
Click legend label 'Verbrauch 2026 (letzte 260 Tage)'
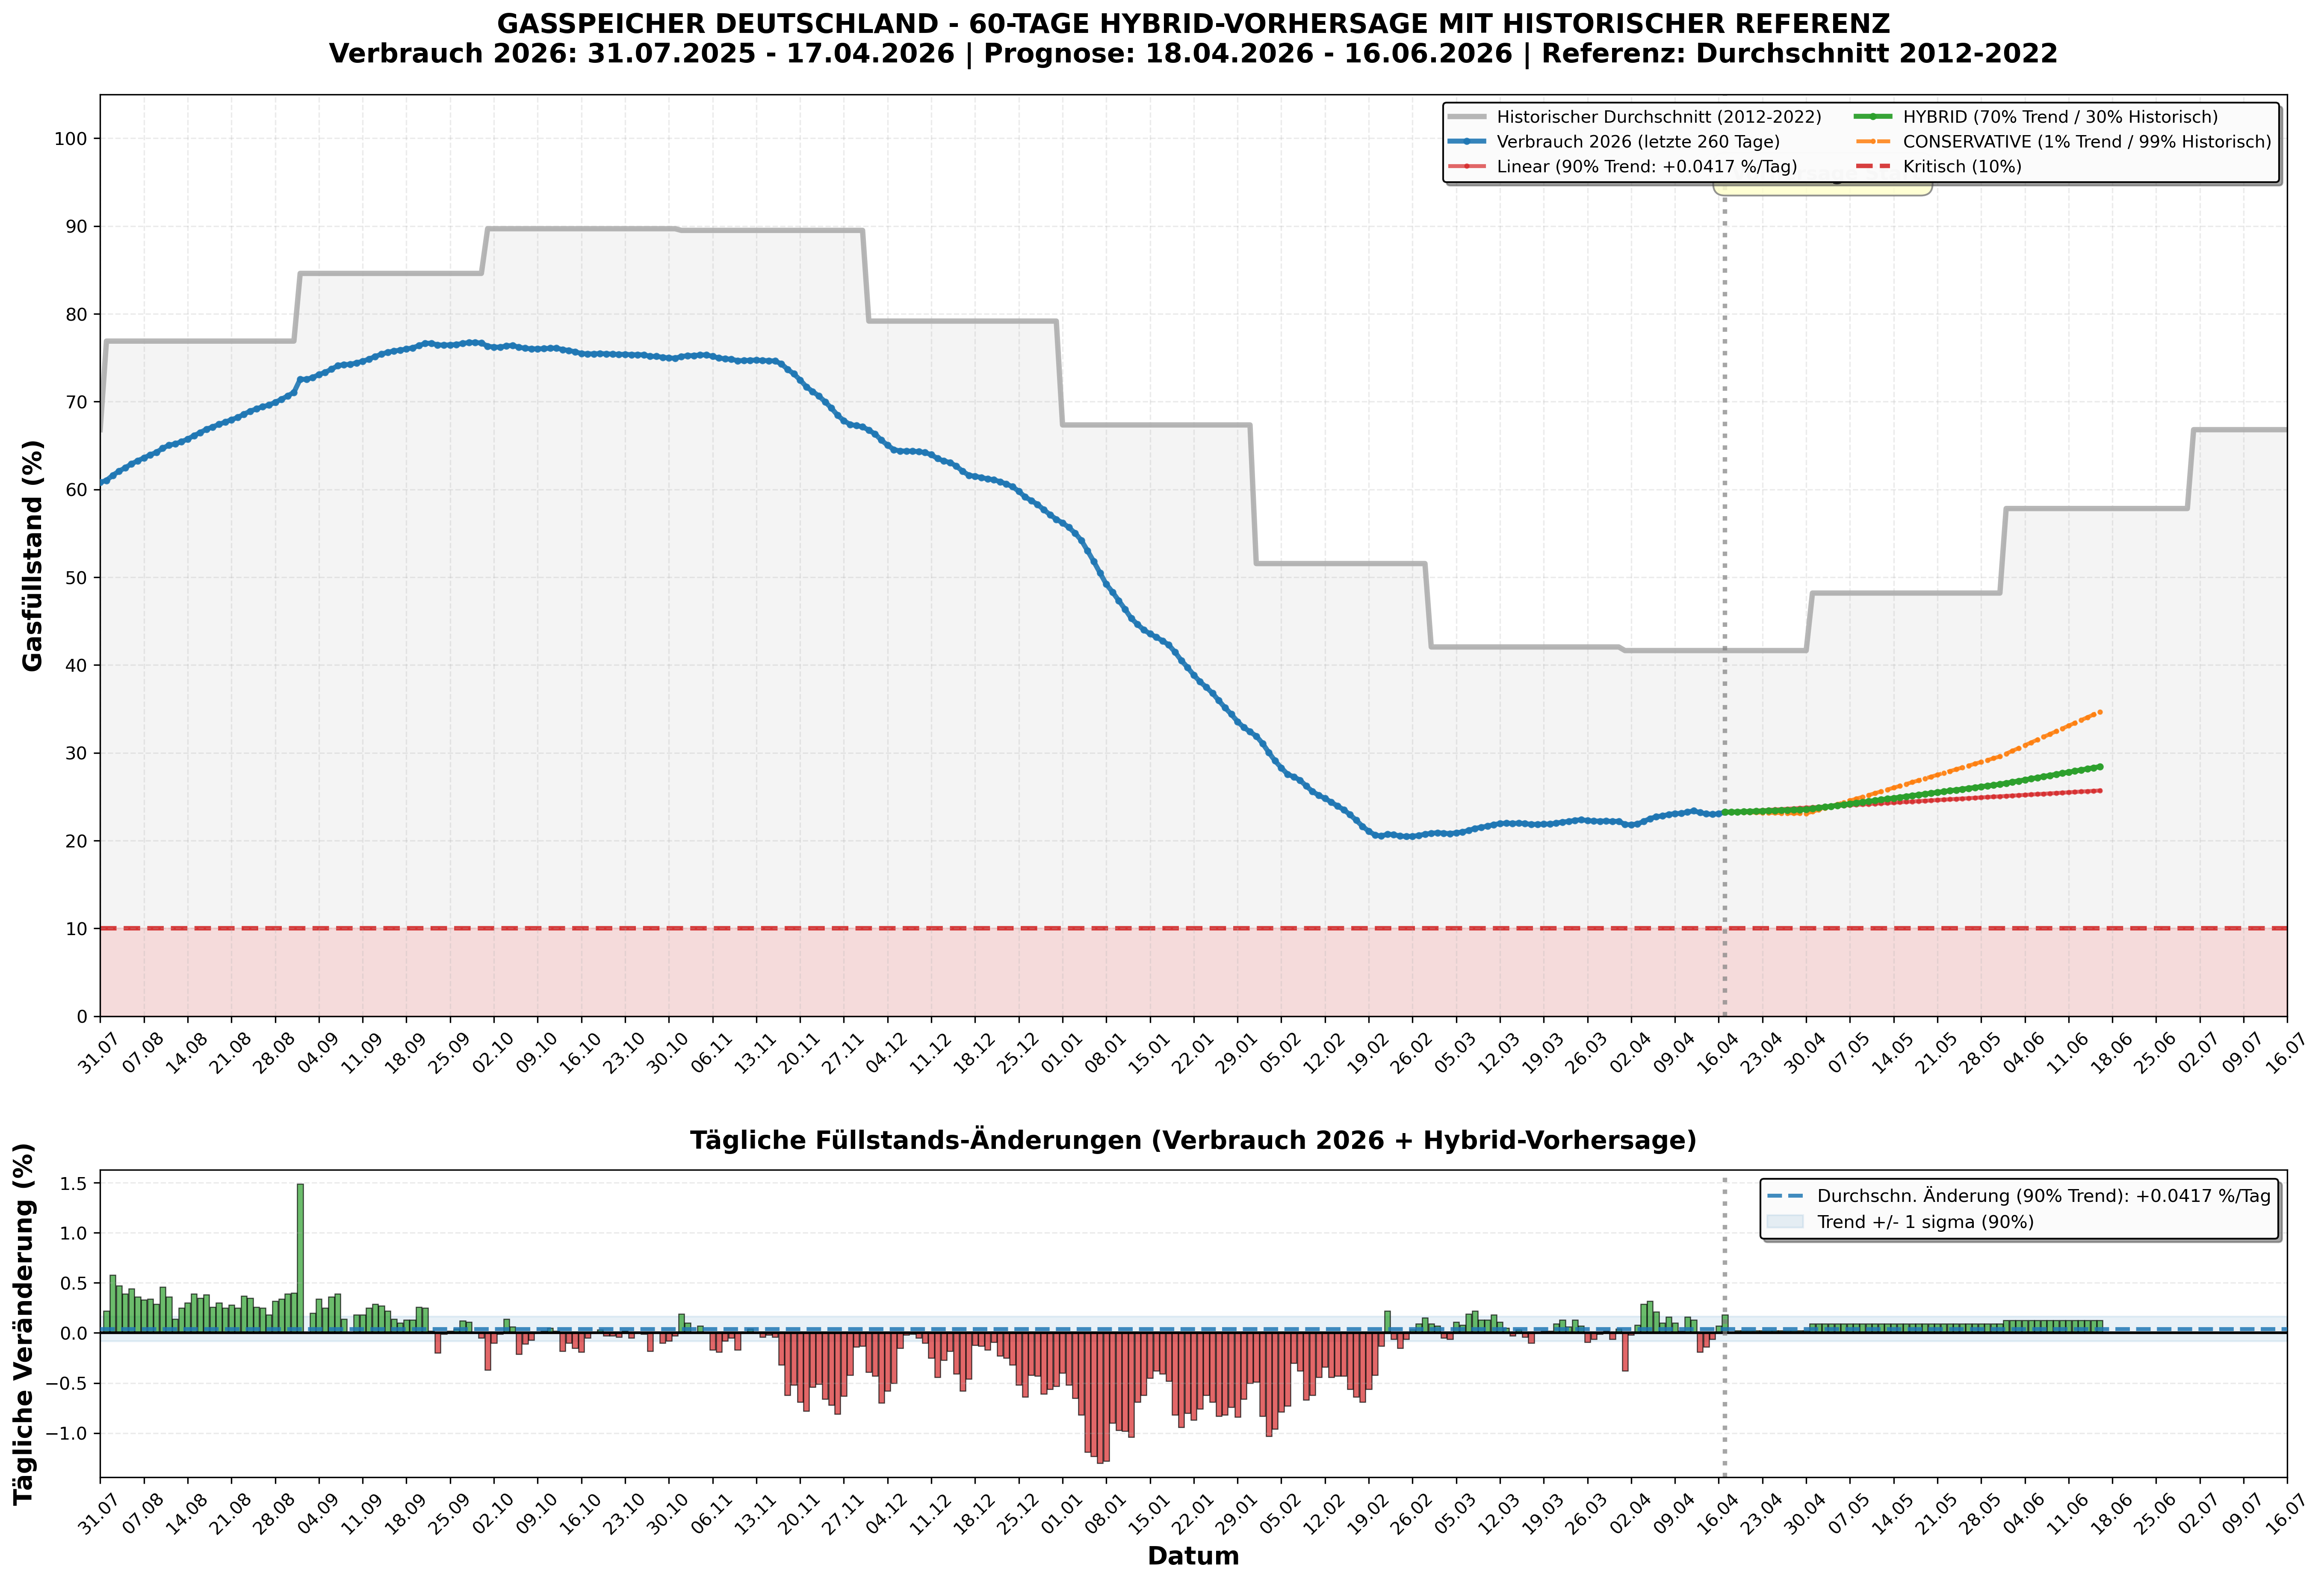click(x=1638, y=142)
